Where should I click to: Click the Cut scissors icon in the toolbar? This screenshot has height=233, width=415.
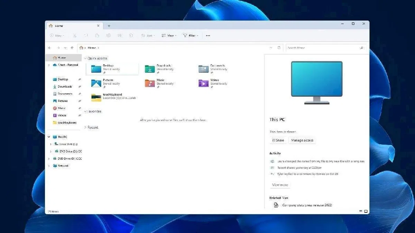pyautogui.click(x=75, y=36)
